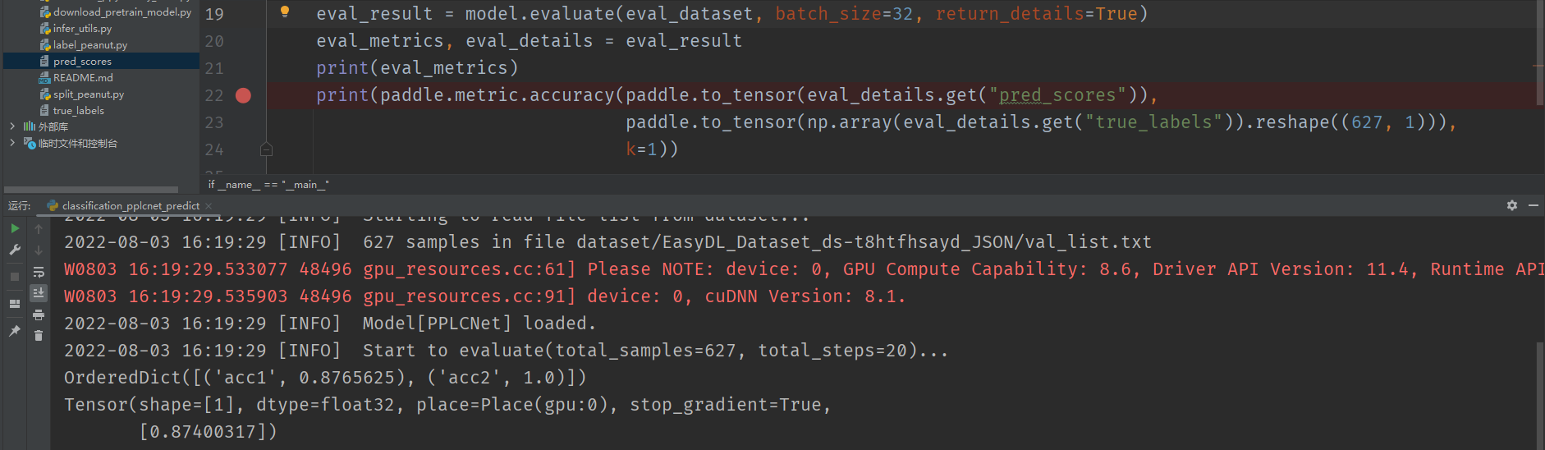The image size is (1545, 450).
Task: Click the project tree horizontal scrollbar
Action: pyautogui.click(x=90, y=189)
